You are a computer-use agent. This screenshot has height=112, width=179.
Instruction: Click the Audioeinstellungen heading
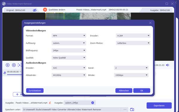point(36,63)
